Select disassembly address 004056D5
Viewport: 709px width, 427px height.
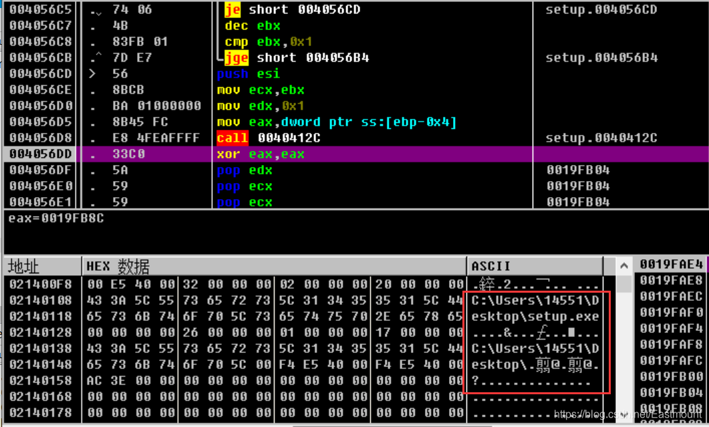40,122
